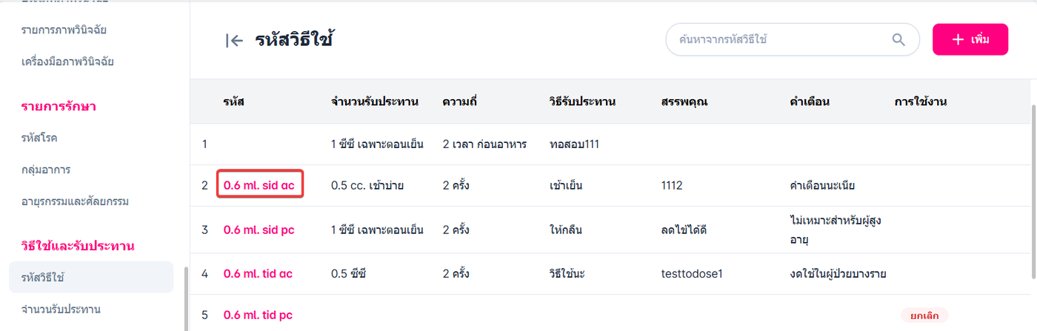Open the 0.6 ml. tid ac code link

click(x=258, y=274)
